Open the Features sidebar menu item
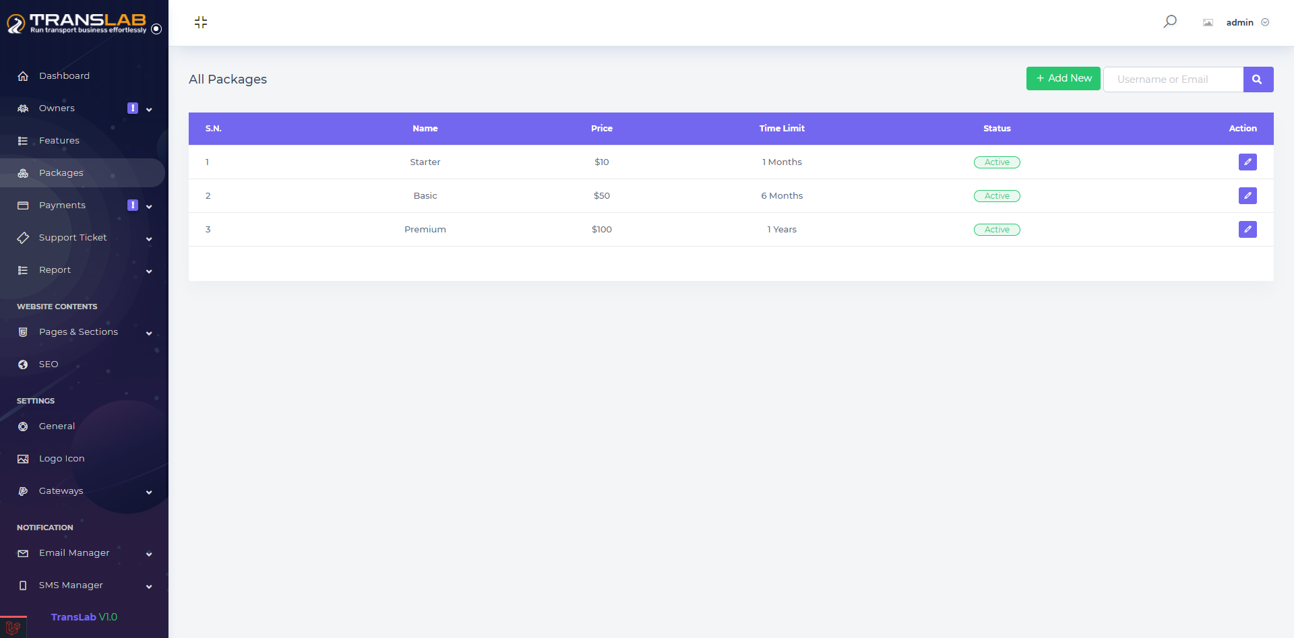This screenshot has width=1294, height=638. pyautogui.click(x=59, y=141)
